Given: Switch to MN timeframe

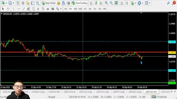Looking at the screenshot, I should click(x=105, y=9).
